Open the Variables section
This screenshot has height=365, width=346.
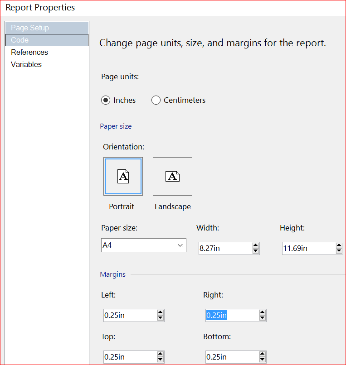coord(26,64)
